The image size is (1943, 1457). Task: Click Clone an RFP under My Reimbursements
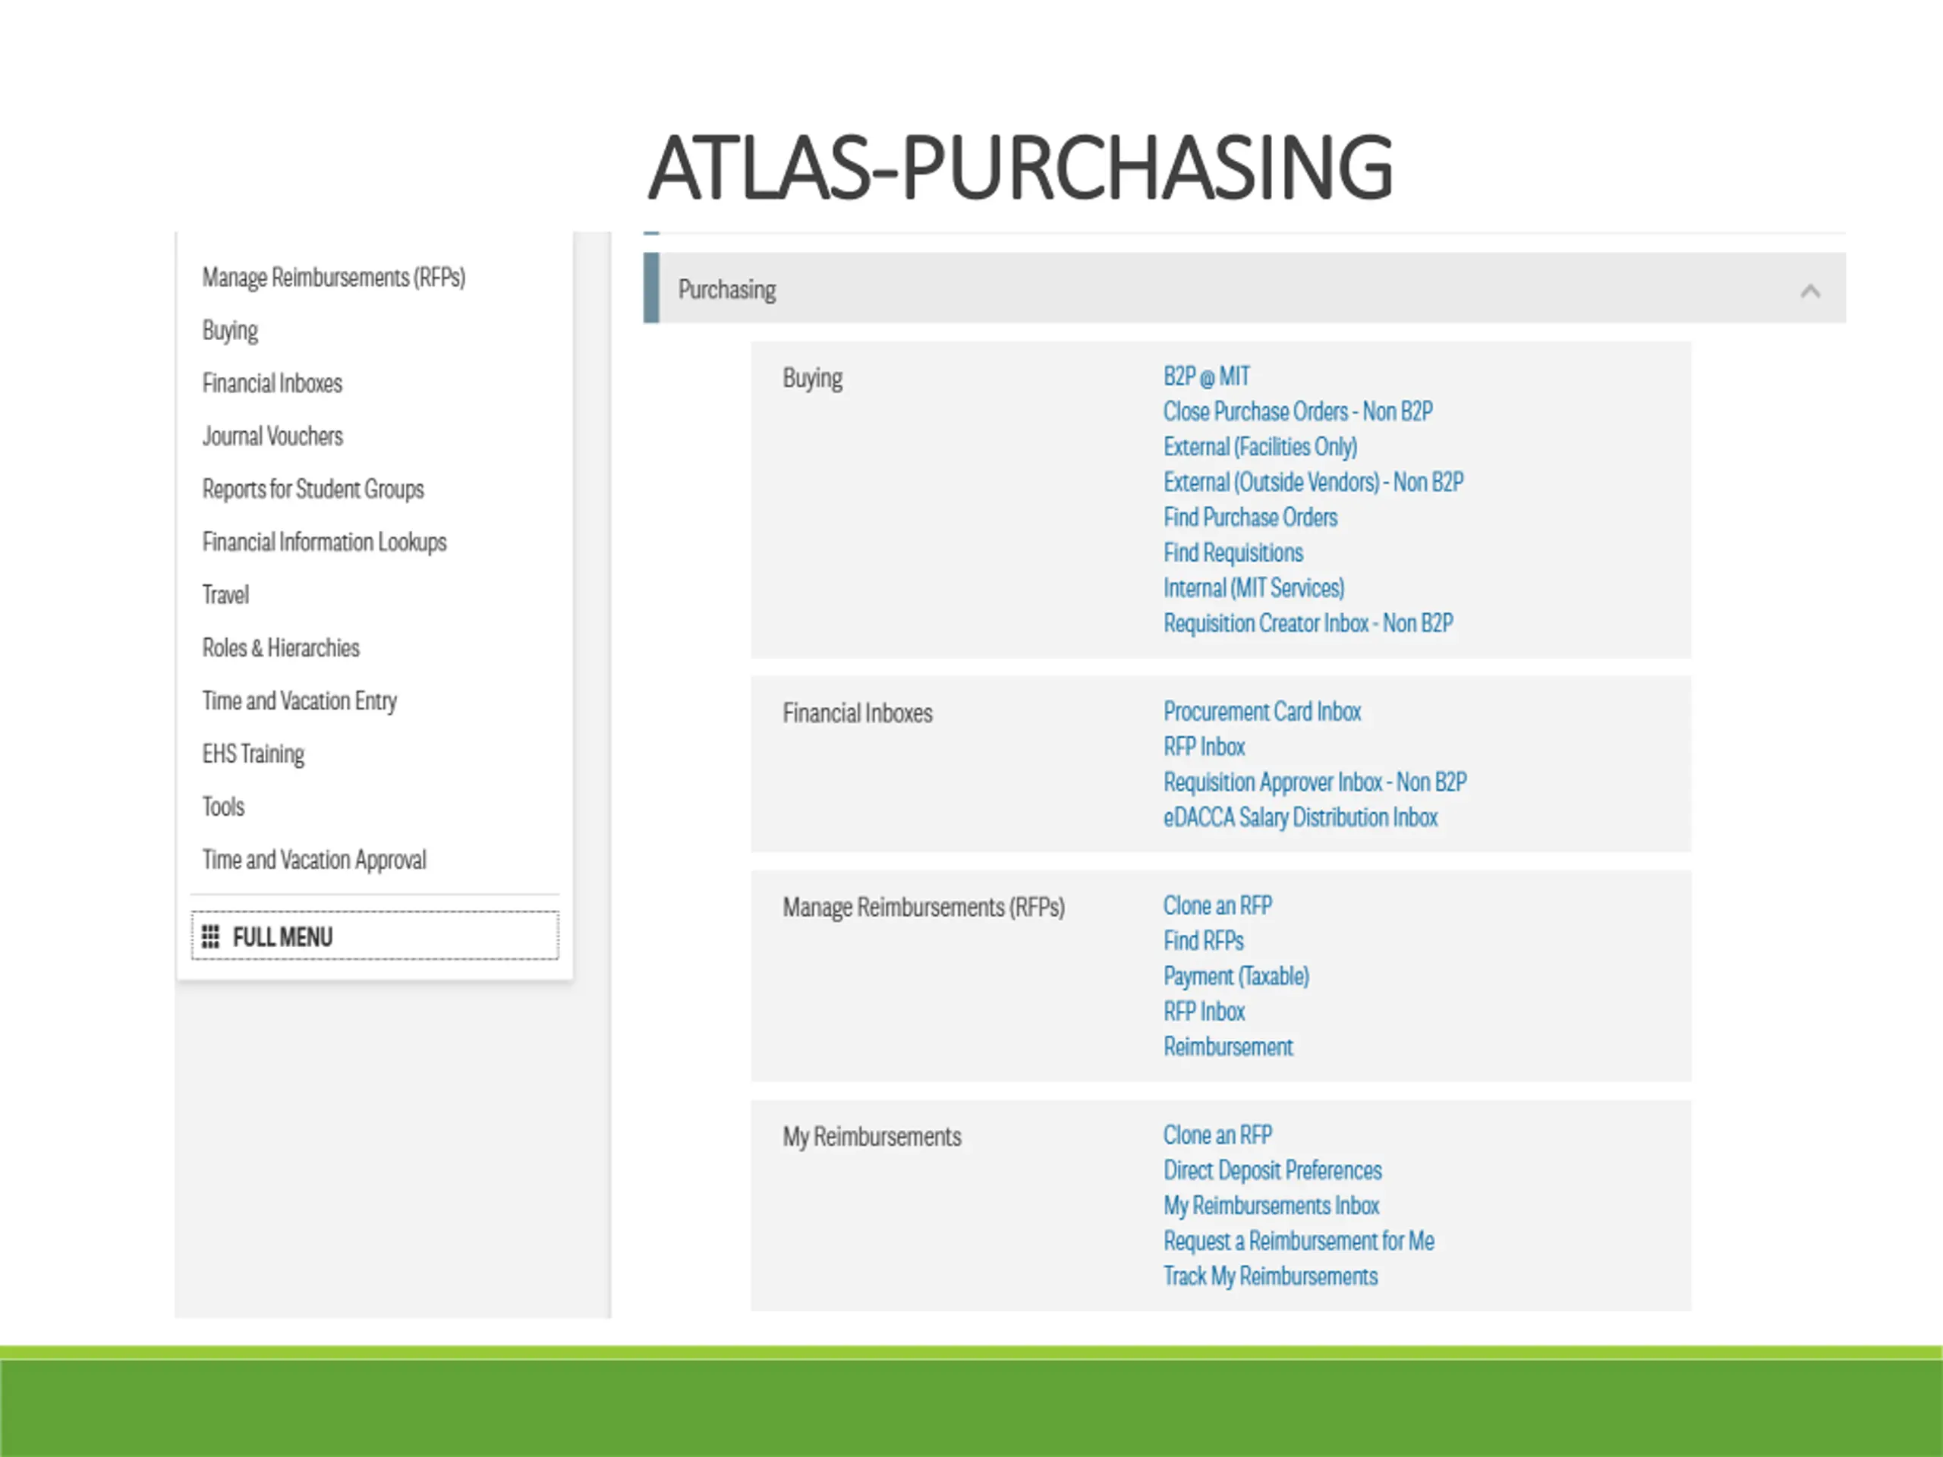(x=1217, y=1134)
